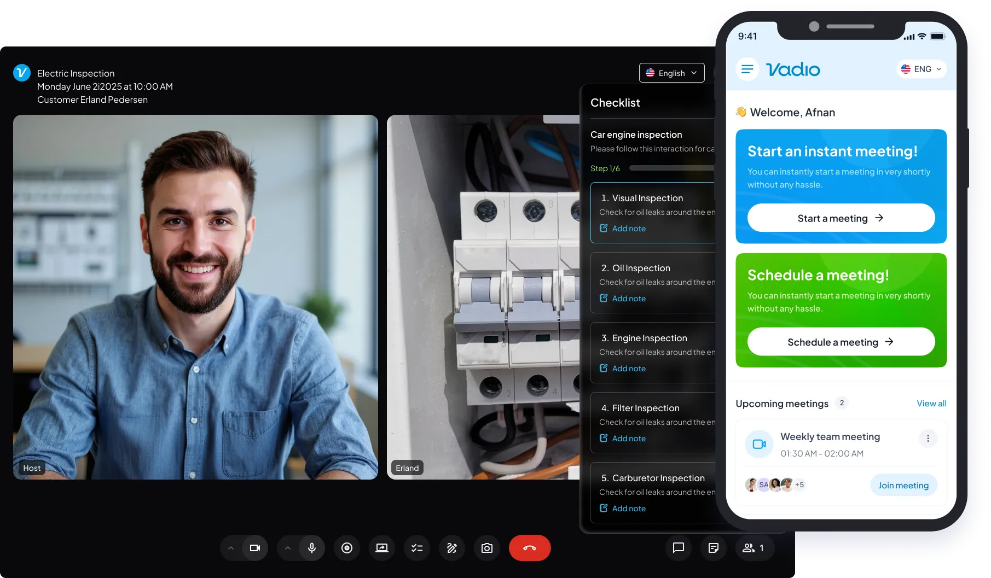991x578 pixels.
Task: Mute the microphone
Action: tap(312, 548)
